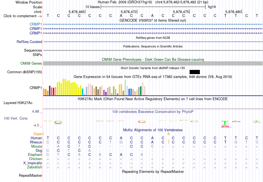Click the GENCODE V50lift37 track title
Viewport: 263px width, 182px height.
[153, 20]
